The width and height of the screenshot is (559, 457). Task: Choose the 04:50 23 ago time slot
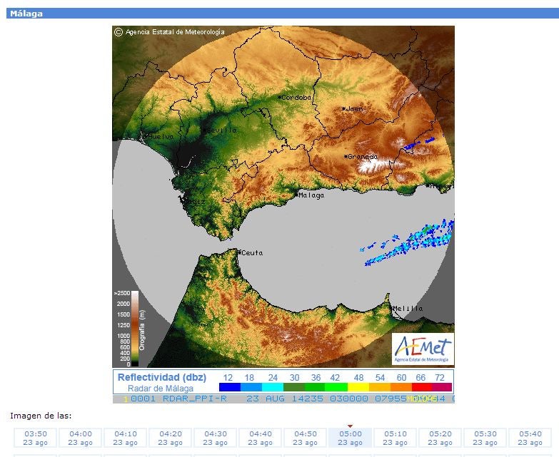click(306, 438)
